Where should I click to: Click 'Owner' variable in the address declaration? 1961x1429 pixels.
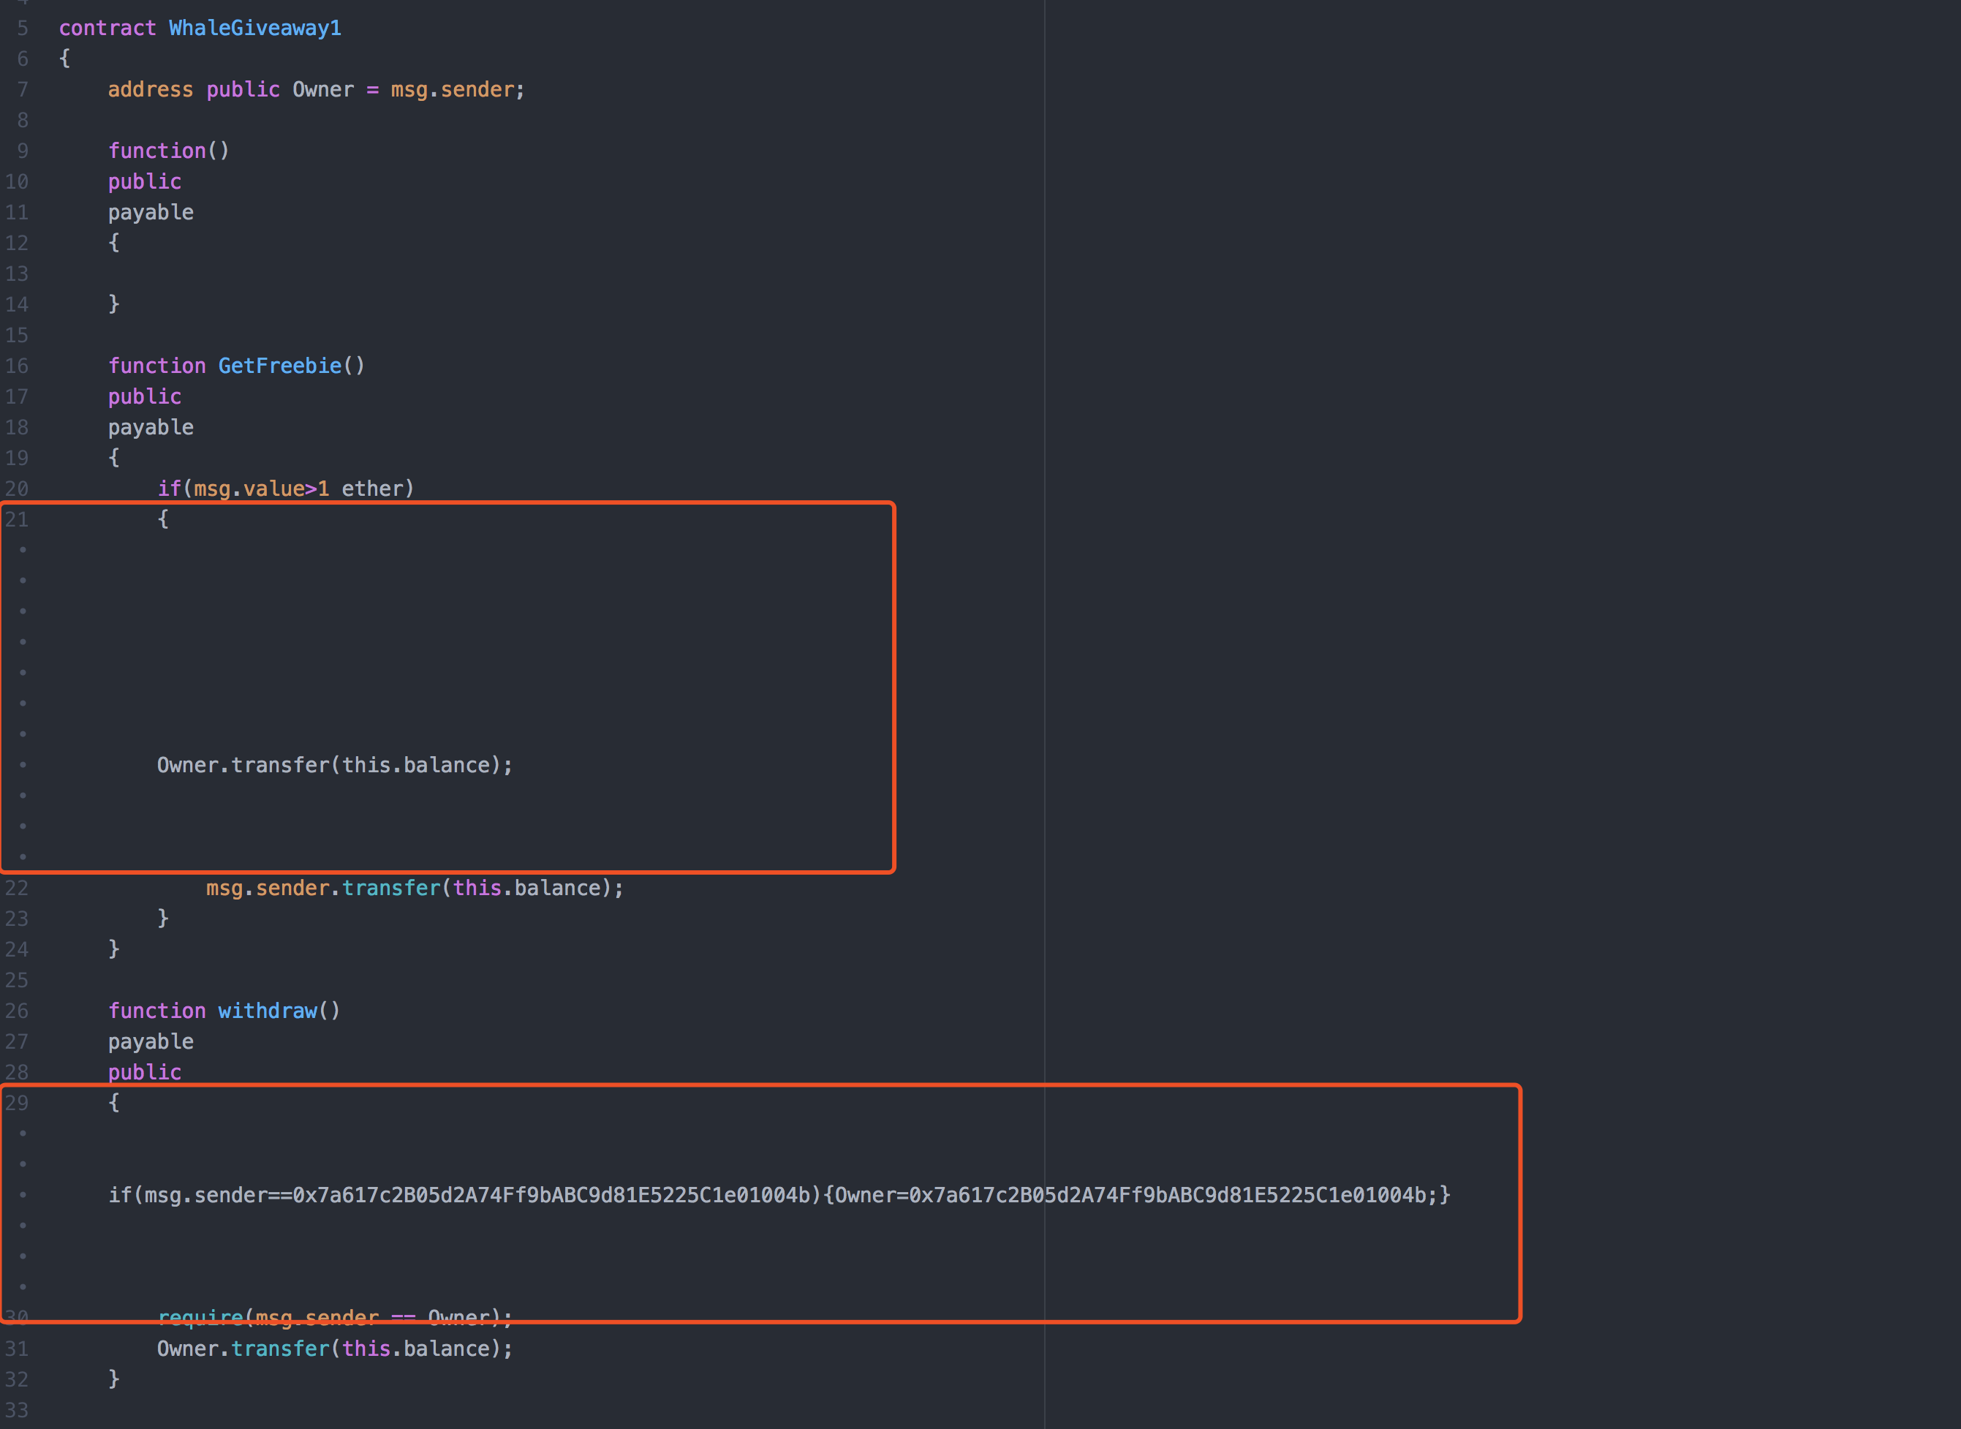(323, 89)
